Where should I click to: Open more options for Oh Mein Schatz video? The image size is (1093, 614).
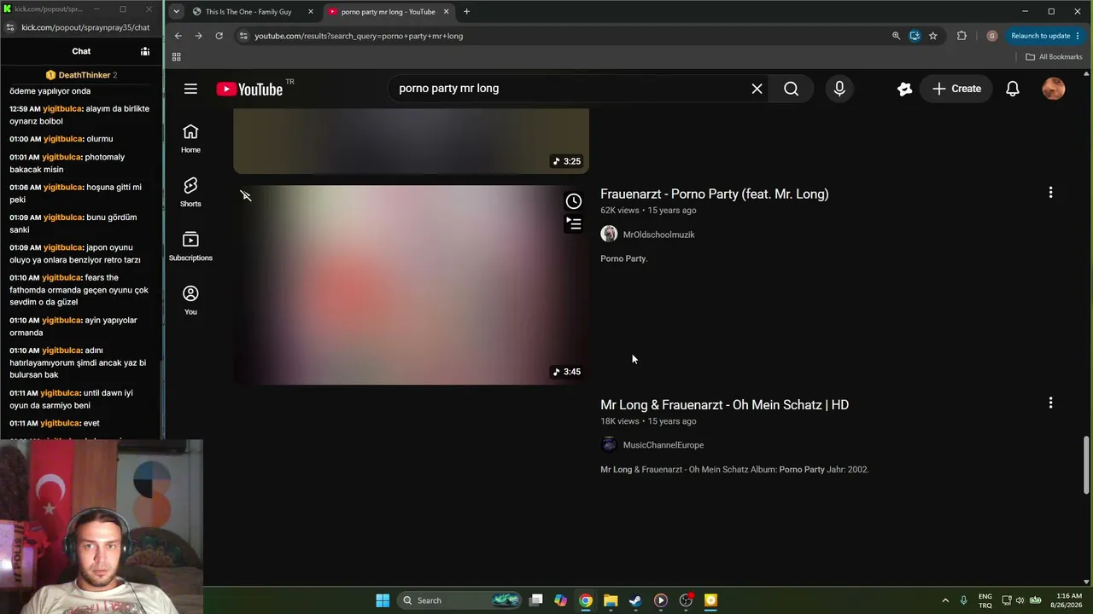click(x=1050, y=403)
